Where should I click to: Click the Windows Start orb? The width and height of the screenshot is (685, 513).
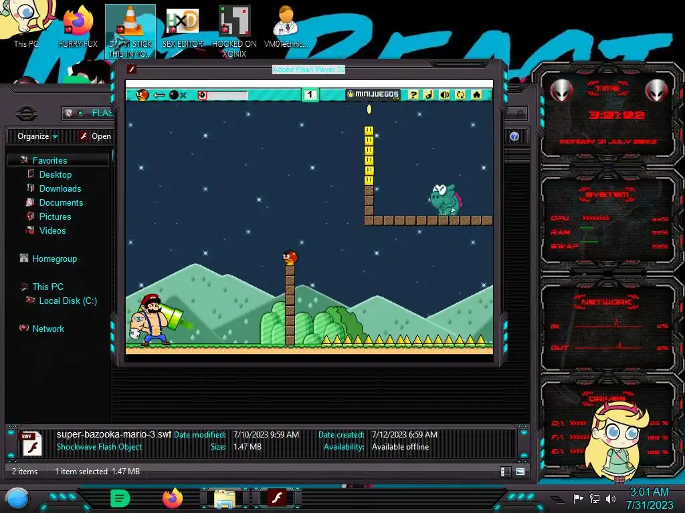17,498
